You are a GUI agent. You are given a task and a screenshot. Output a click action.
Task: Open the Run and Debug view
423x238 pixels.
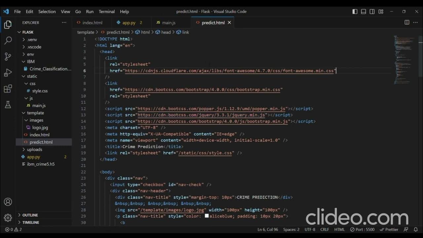(x=8, y=73)
